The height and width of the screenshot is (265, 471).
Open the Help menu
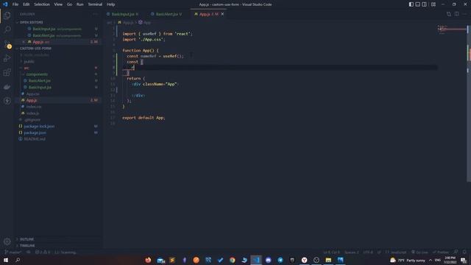(x=111, y=4)
